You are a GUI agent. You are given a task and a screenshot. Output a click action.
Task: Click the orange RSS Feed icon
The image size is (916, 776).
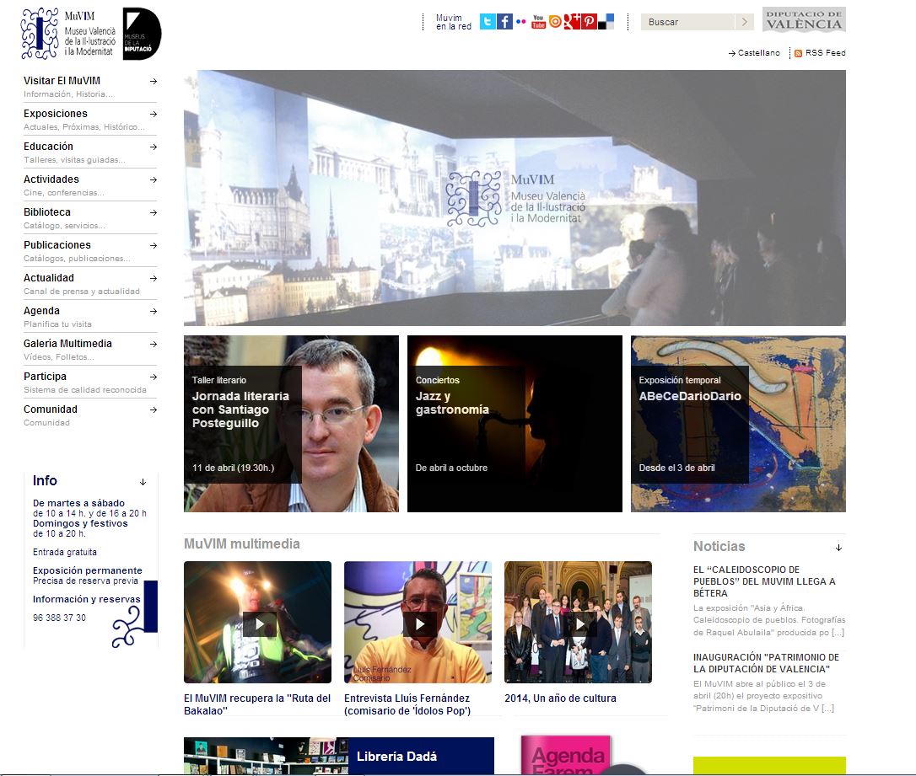pyautogui.click(x=798, y=53)
